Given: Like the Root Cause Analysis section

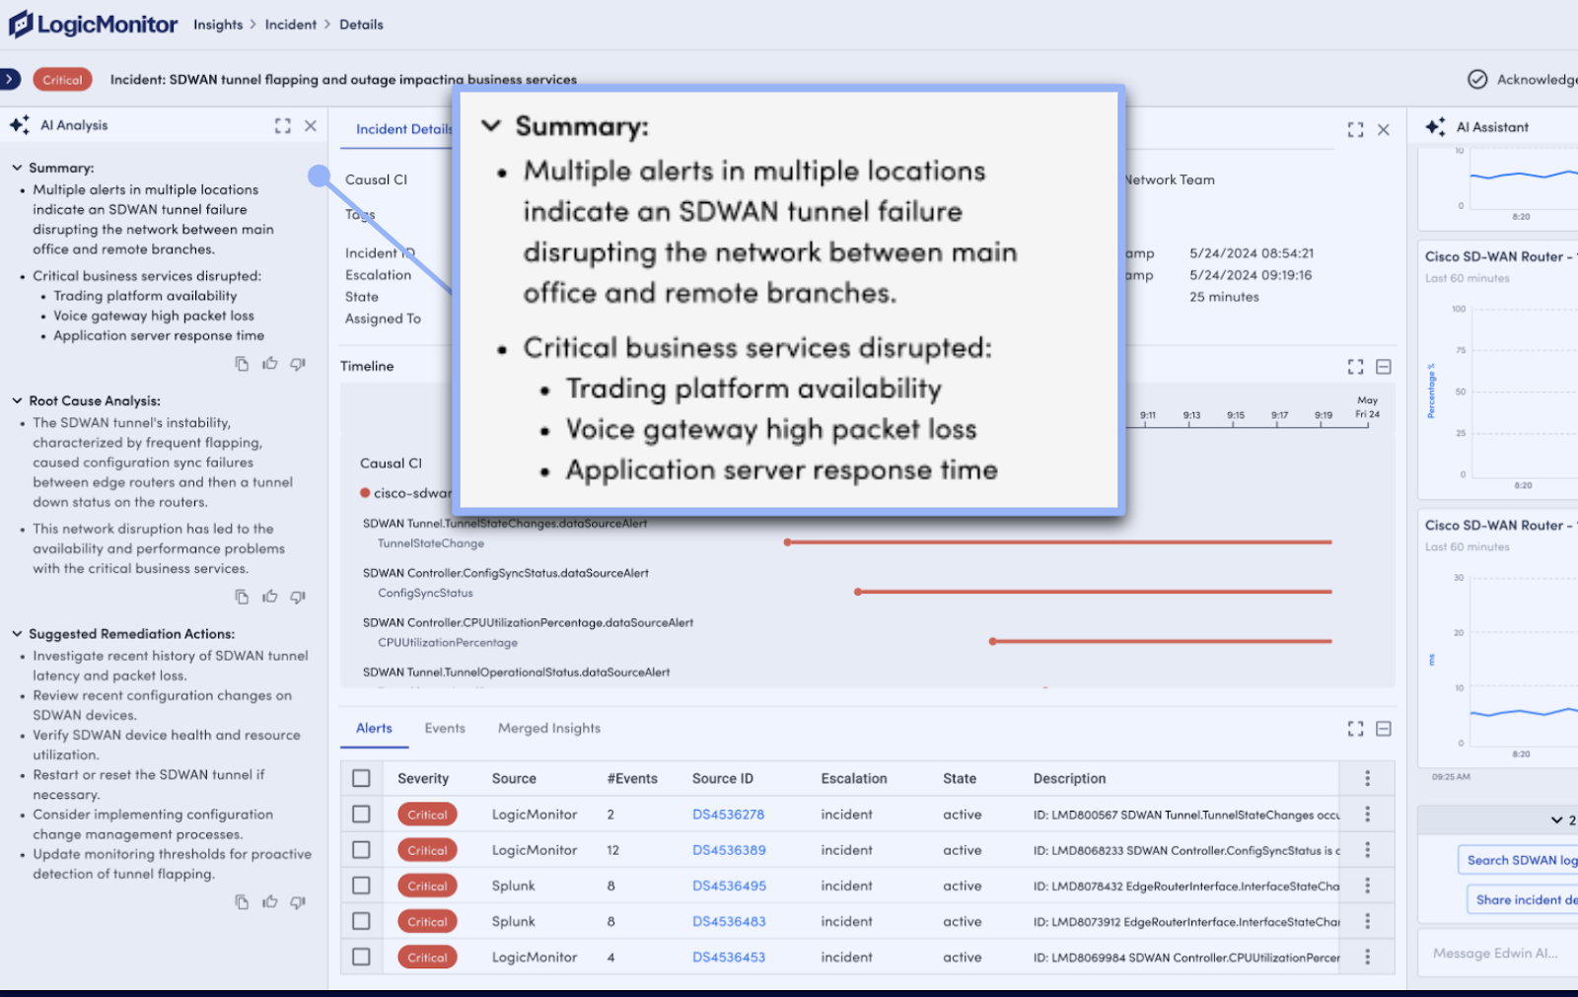Looking at the screenshot, I should coord(269,597).
